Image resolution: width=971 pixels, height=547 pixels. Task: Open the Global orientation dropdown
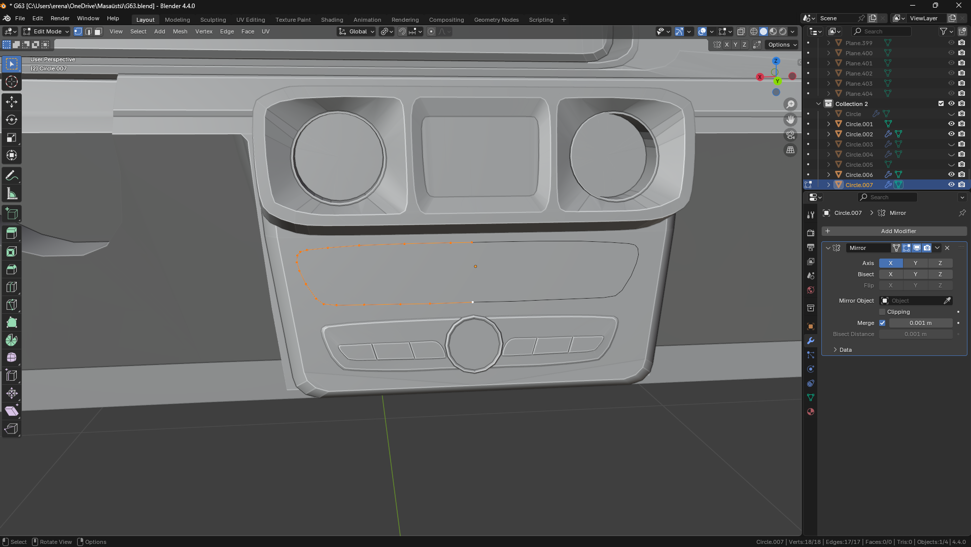(357, 31)
